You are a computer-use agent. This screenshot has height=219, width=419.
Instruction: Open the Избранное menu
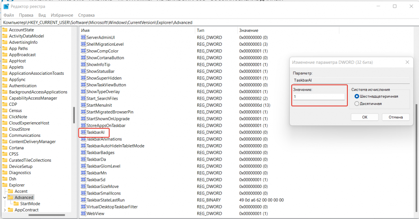(59, 15)
